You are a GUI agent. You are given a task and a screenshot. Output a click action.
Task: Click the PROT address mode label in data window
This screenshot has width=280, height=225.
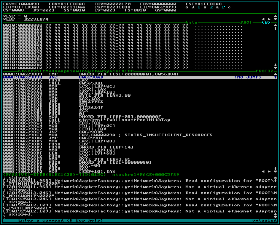246,22
